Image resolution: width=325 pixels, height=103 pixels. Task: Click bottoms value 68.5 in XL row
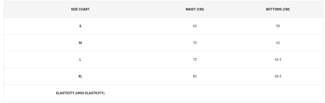point(278,76)
